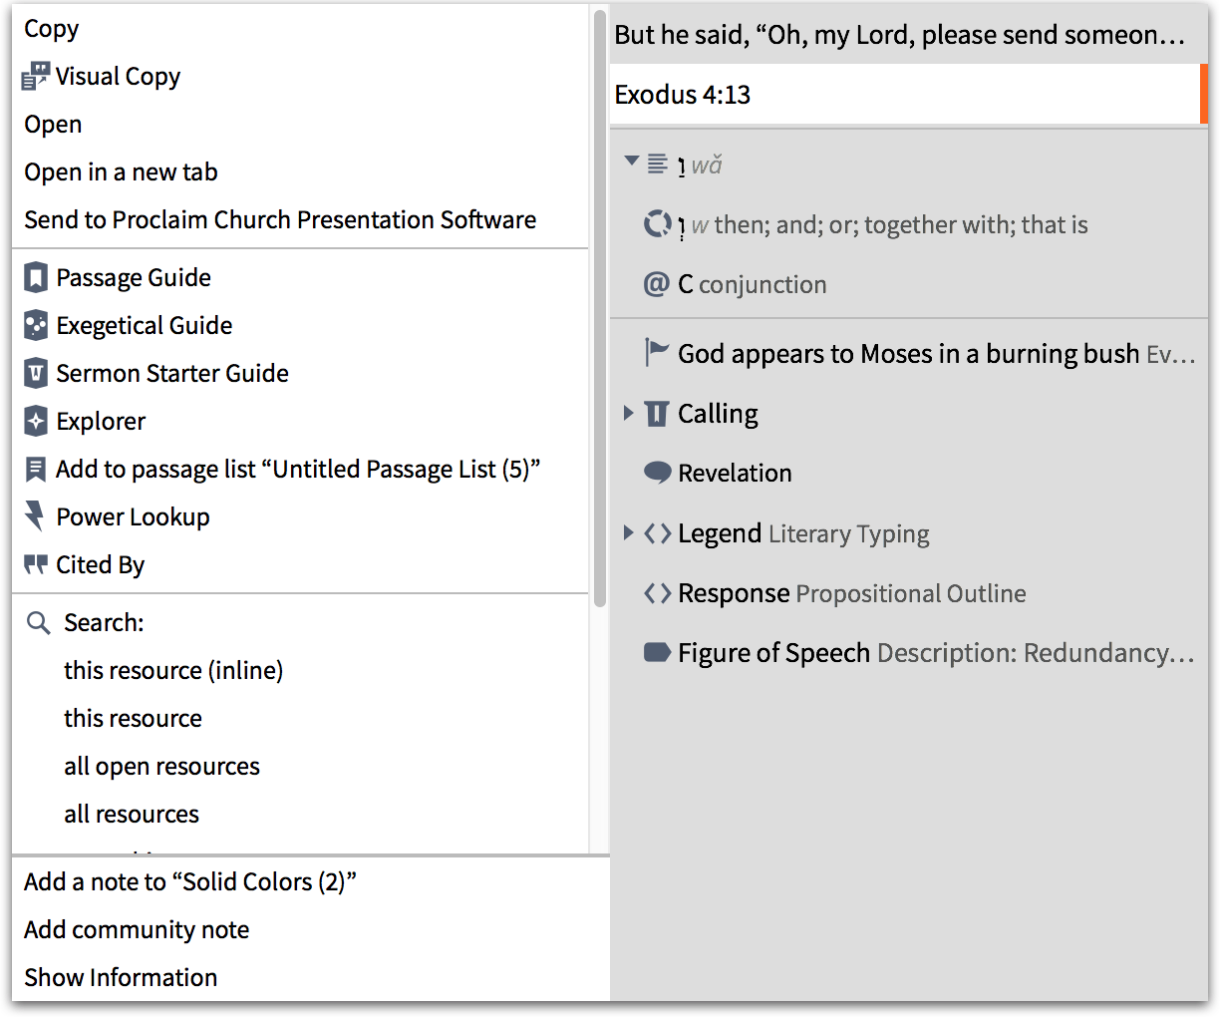
Task: Search all open resources
Action: 161,766
